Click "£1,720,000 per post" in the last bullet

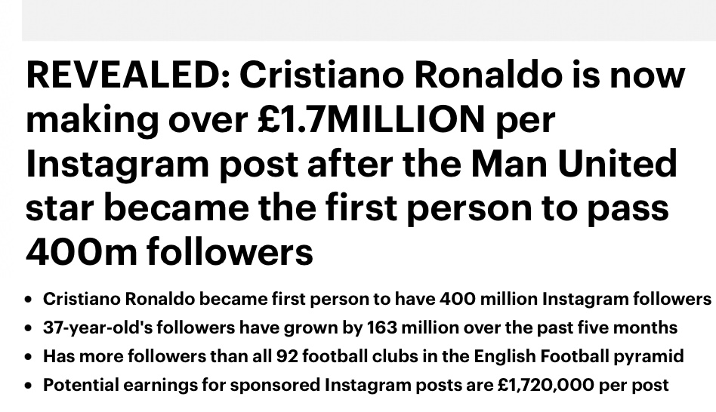tap(583, 385)
